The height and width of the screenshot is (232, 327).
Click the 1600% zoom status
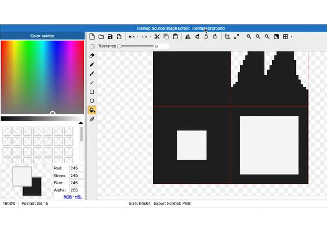tap(9, 203)
